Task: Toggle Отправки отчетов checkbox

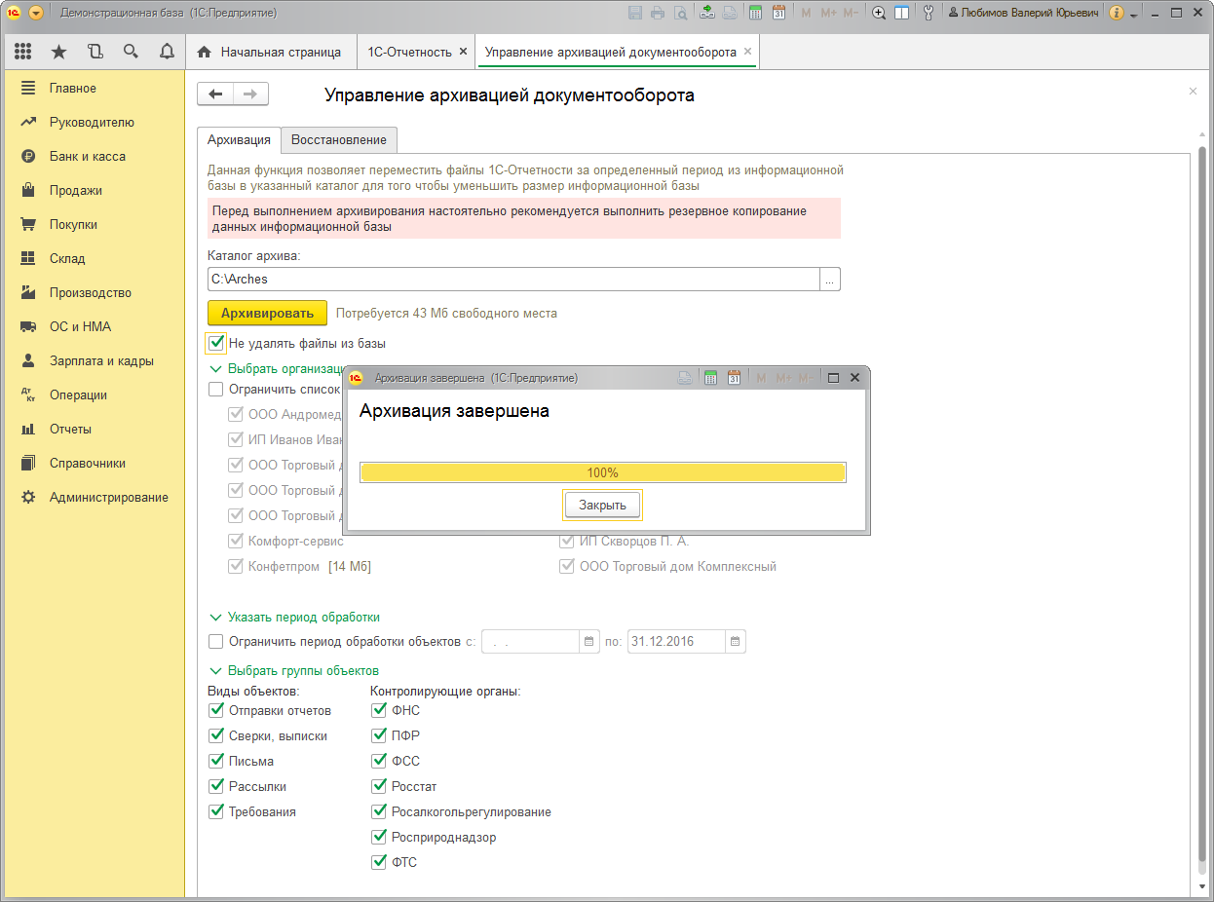Action: tap(216, 710)
